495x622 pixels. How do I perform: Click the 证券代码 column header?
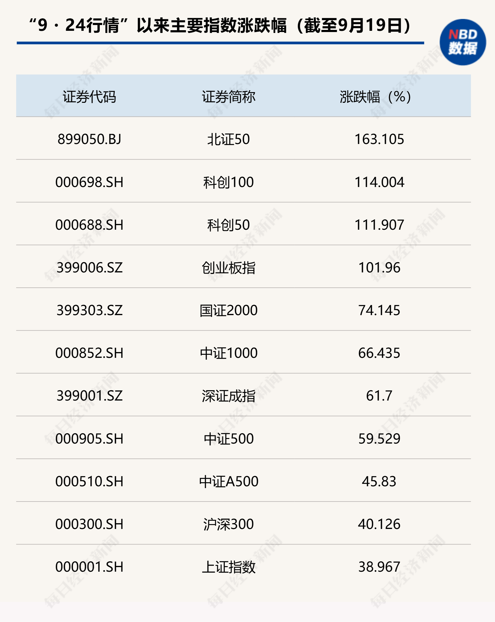[89, 97]
